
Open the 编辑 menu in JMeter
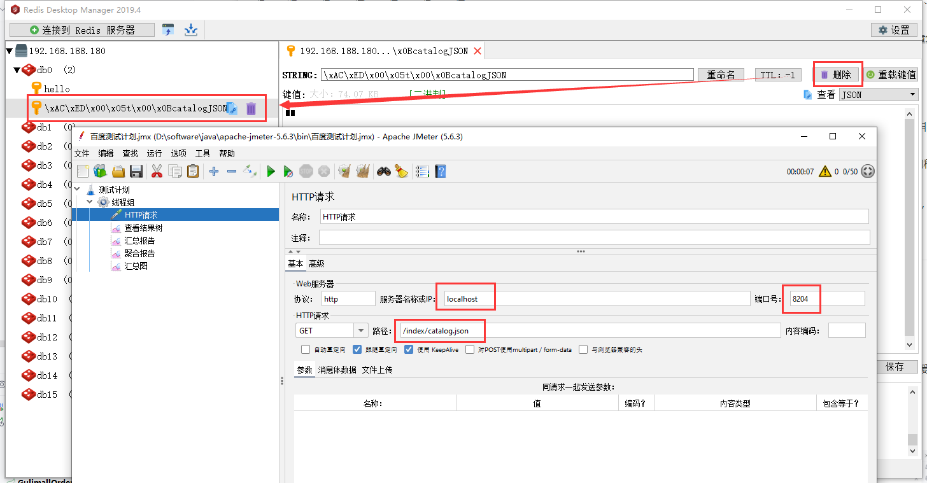106,153
